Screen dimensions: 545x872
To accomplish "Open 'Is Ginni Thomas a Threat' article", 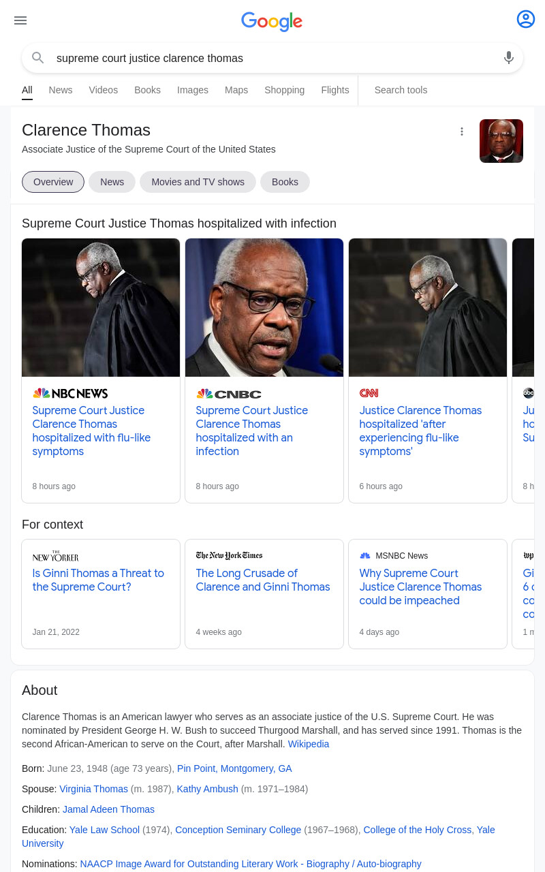I will pyautogui.click(x=98, y=580).
